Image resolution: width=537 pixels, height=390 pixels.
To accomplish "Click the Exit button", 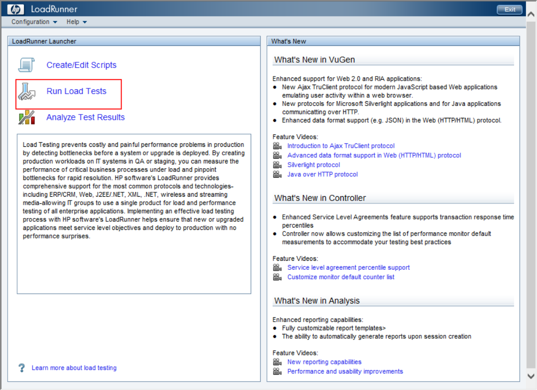I will 509,10.
